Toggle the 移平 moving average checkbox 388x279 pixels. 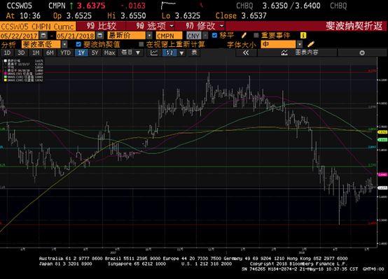[214, 36]
